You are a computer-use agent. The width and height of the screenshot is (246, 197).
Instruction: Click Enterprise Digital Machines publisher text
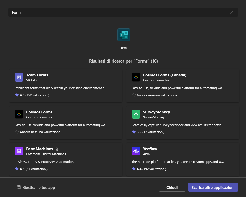(x=46, y=154)
